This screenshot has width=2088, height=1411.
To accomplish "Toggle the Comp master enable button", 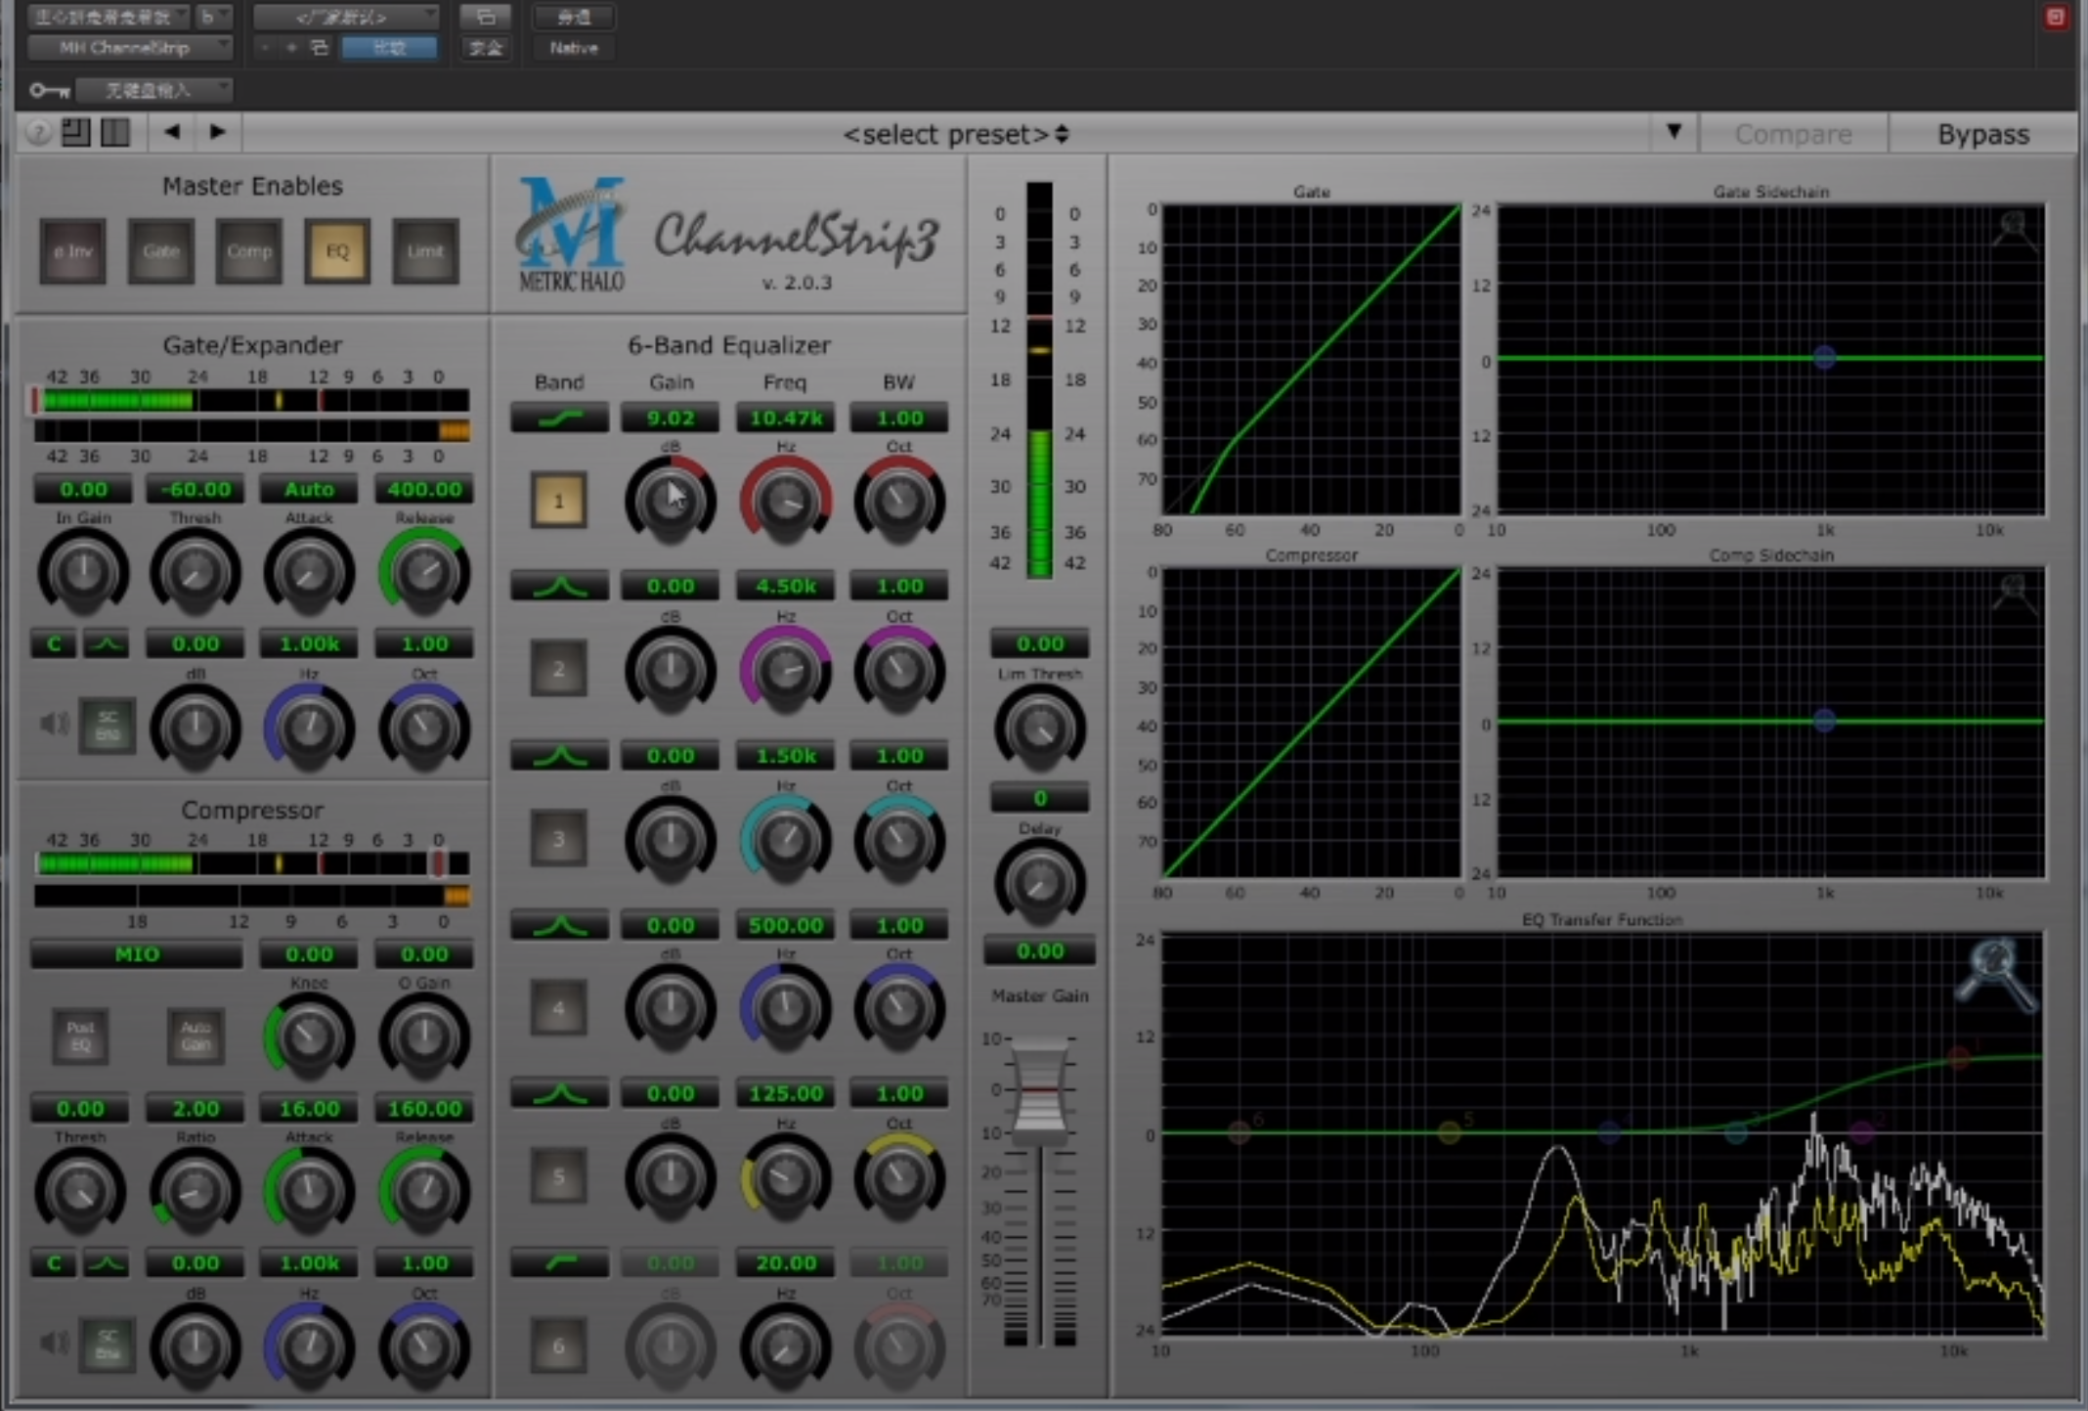I will click(248, 251).
